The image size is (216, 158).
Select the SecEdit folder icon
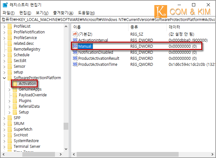coord(10,61)
